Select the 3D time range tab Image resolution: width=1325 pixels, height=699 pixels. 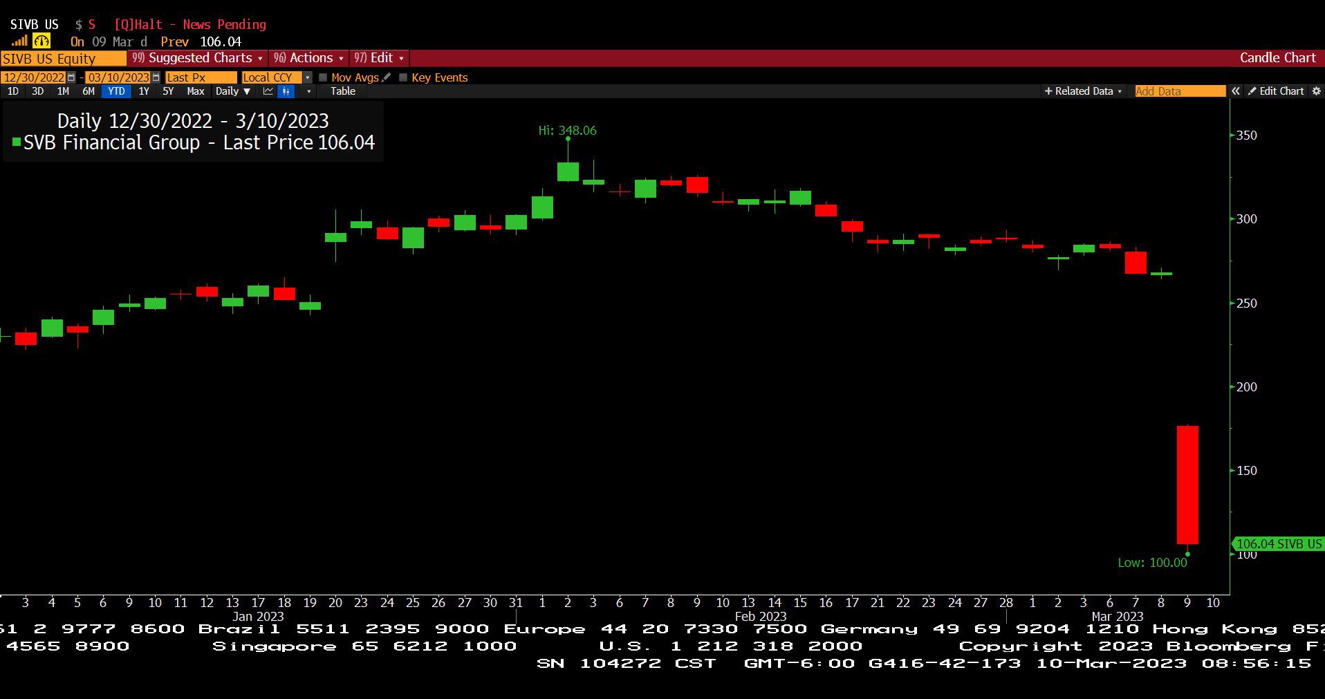pos(37,91)
